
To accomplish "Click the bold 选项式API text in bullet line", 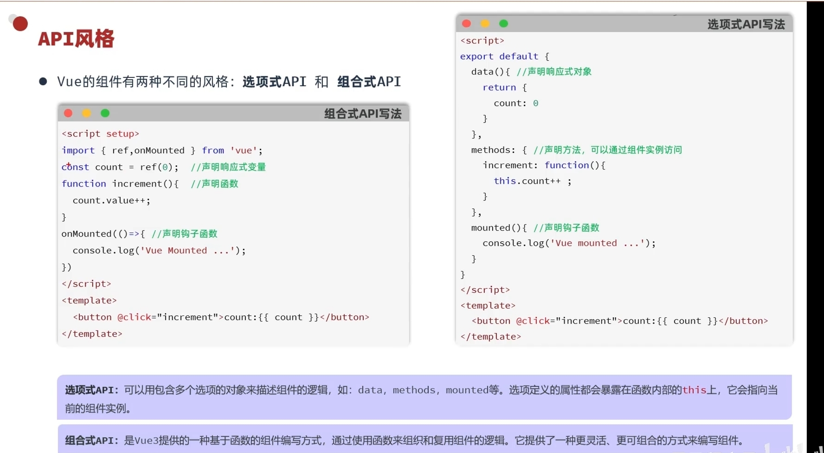I will pos(274,82).
